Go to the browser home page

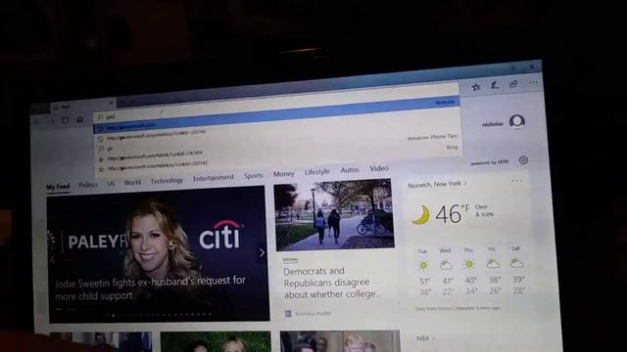[80, 119]
